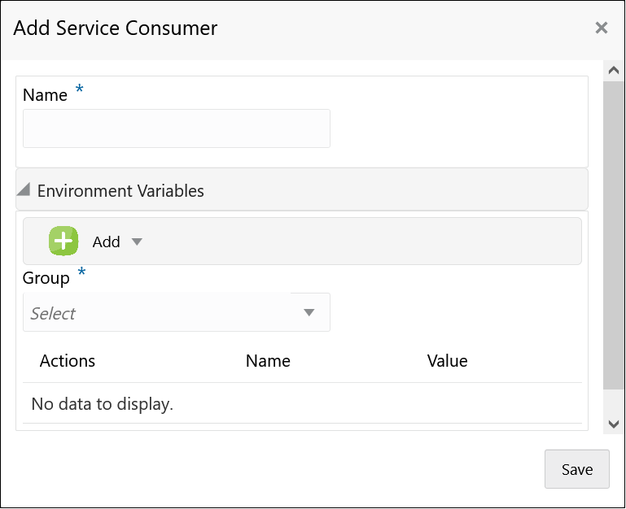Click the Add button label
The height and width of the screenshot is (509, 626).
point(106,241)
